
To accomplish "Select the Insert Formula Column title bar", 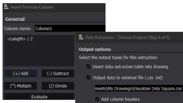I will point(54,7).
